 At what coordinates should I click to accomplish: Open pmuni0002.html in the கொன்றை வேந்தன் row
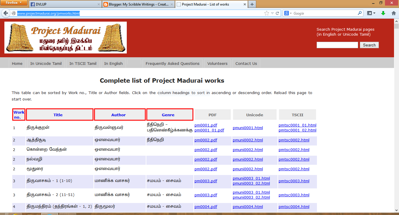(x=248, y=150)
